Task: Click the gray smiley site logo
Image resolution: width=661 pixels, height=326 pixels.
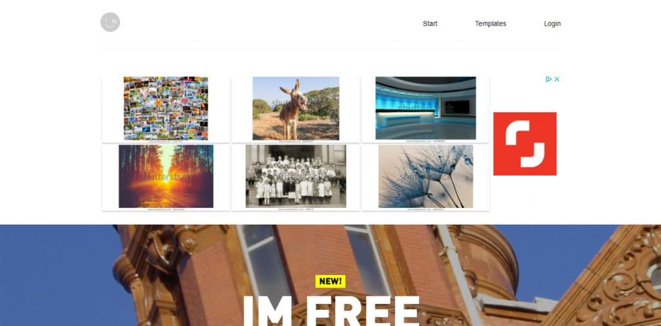Action: (110, 22)
